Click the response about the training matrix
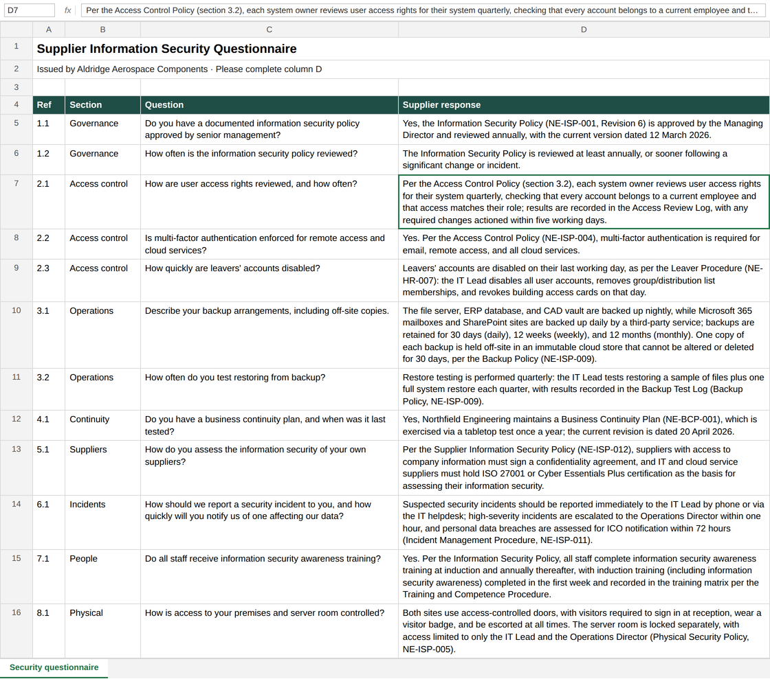The height and width of the screenshot is (679, 770). pyautogui.click(x=584, y=577)
